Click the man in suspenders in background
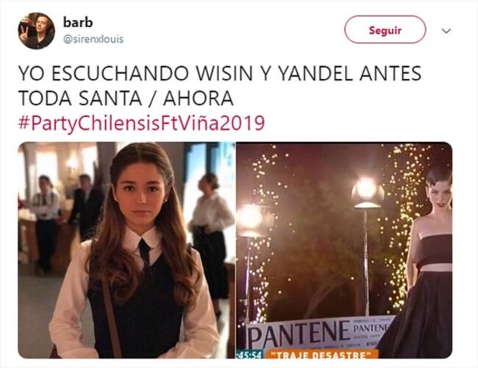 point(46,224)
